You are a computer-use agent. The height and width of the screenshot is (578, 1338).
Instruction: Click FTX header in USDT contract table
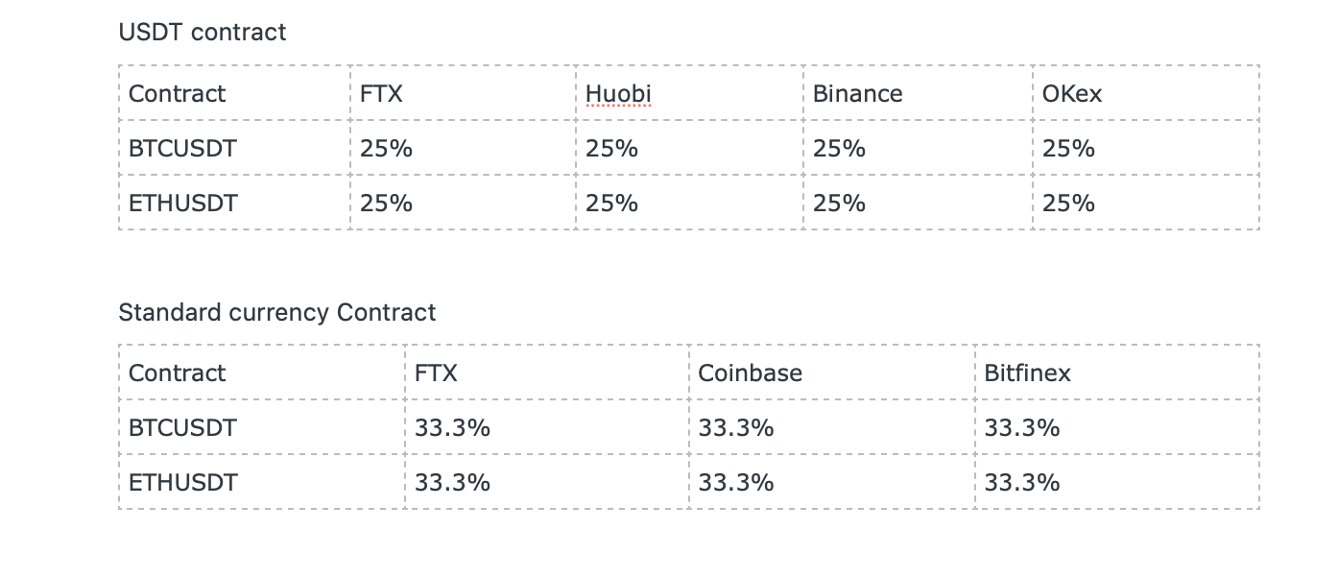(x=463, y=93)
